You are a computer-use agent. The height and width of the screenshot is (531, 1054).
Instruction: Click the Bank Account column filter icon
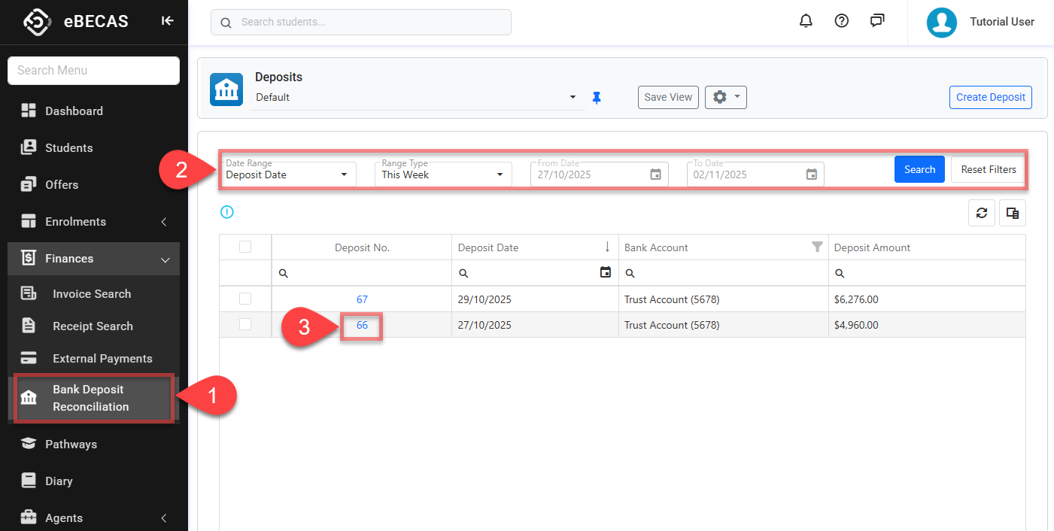click(x=817, y=247)
